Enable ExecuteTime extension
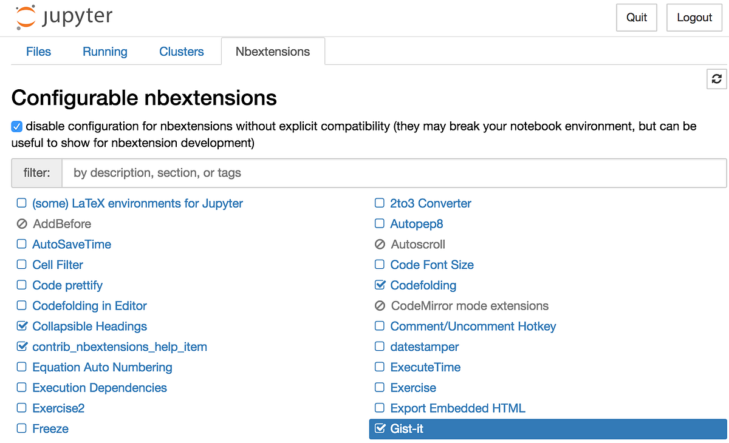The image size is (729, 443). pyautogui.click(x=379, y=367)
